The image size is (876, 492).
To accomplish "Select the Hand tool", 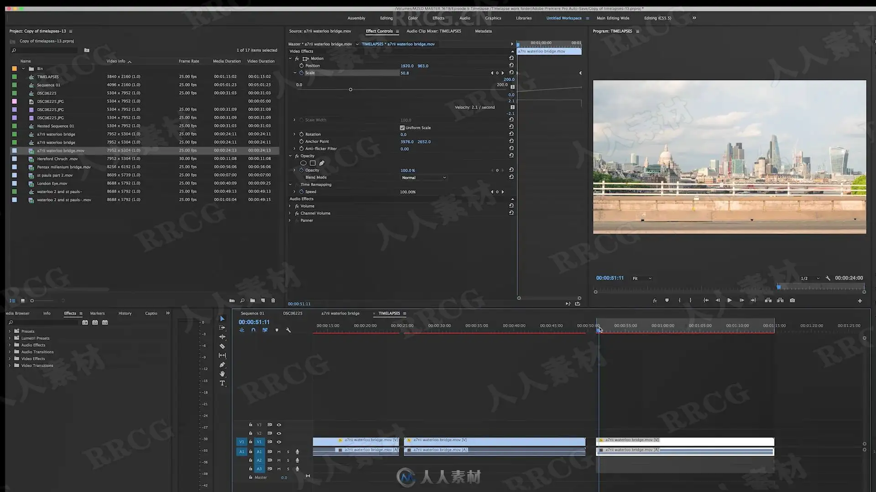I will tap(222, 374).
